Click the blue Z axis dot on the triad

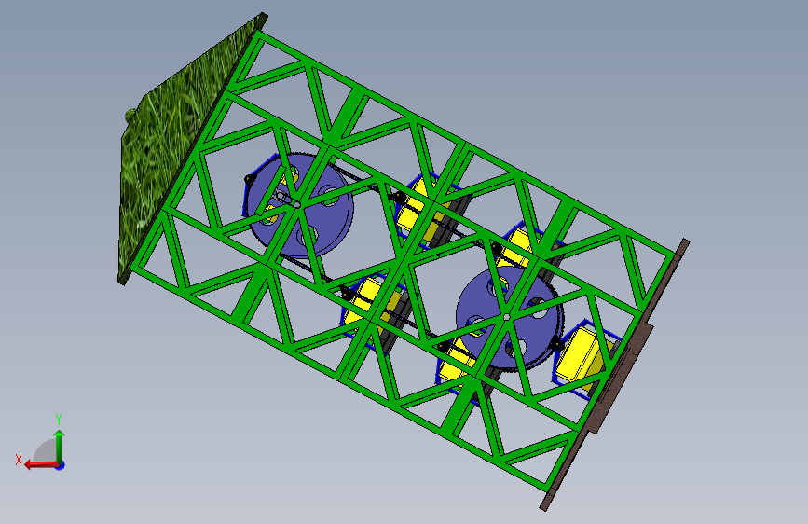61,466
